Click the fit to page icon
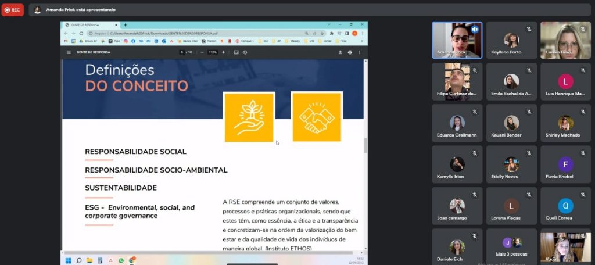595x265 pixels. [x=236, y=52]
